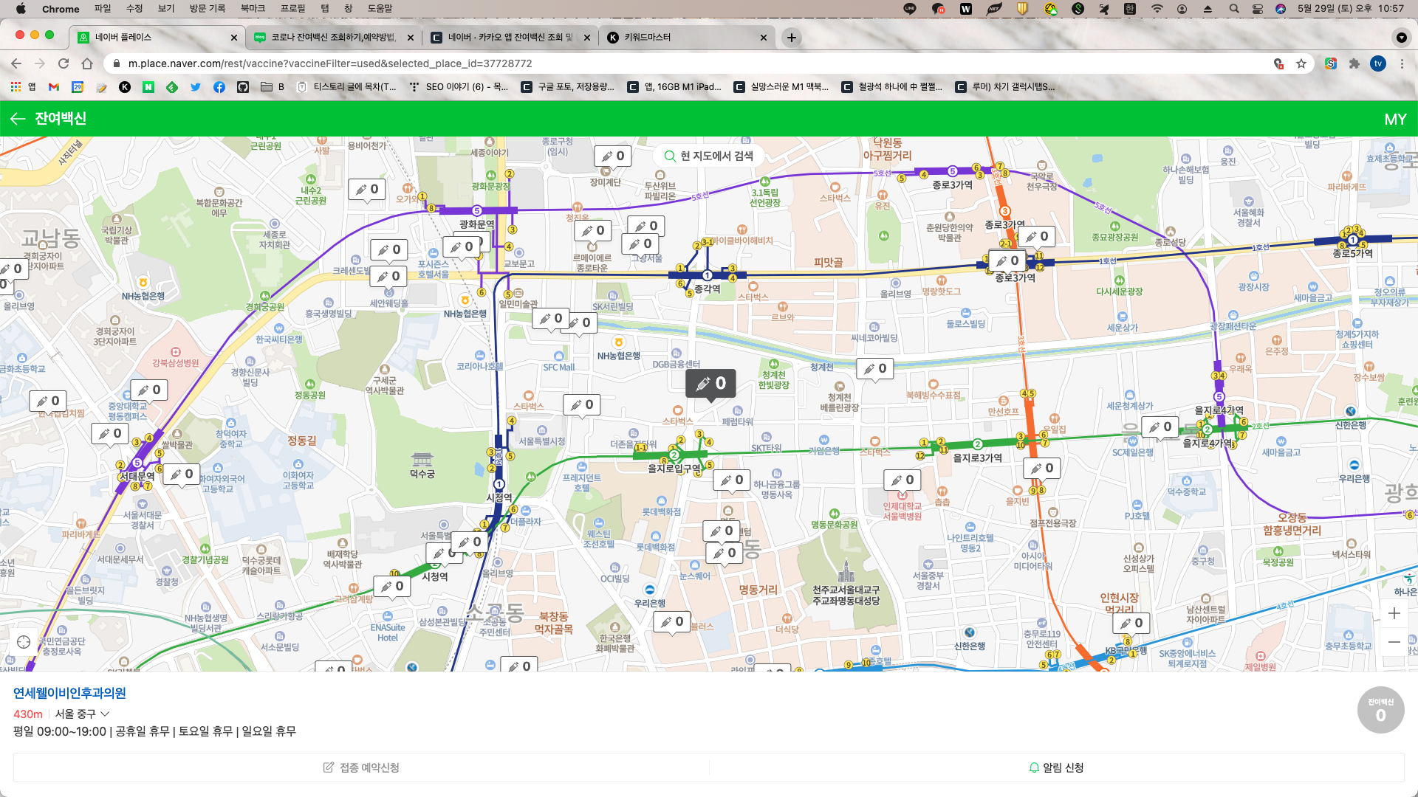This screenshot has height=797, width=1418.
Task: Click the MY link in header
Action: [x=1394, y=119]
